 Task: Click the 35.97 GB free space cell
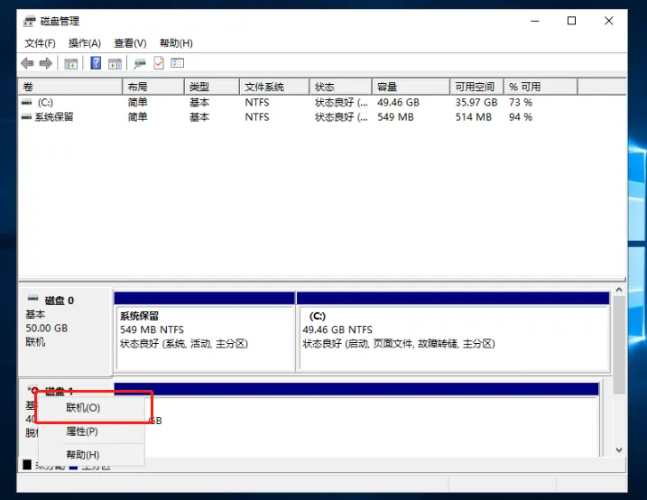click(476, 102)
